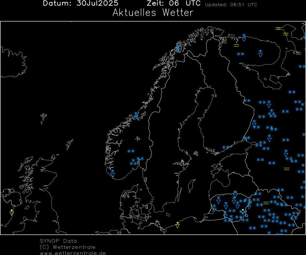Click the double snow symbol on western Kola peninsula

coord(241,54)
